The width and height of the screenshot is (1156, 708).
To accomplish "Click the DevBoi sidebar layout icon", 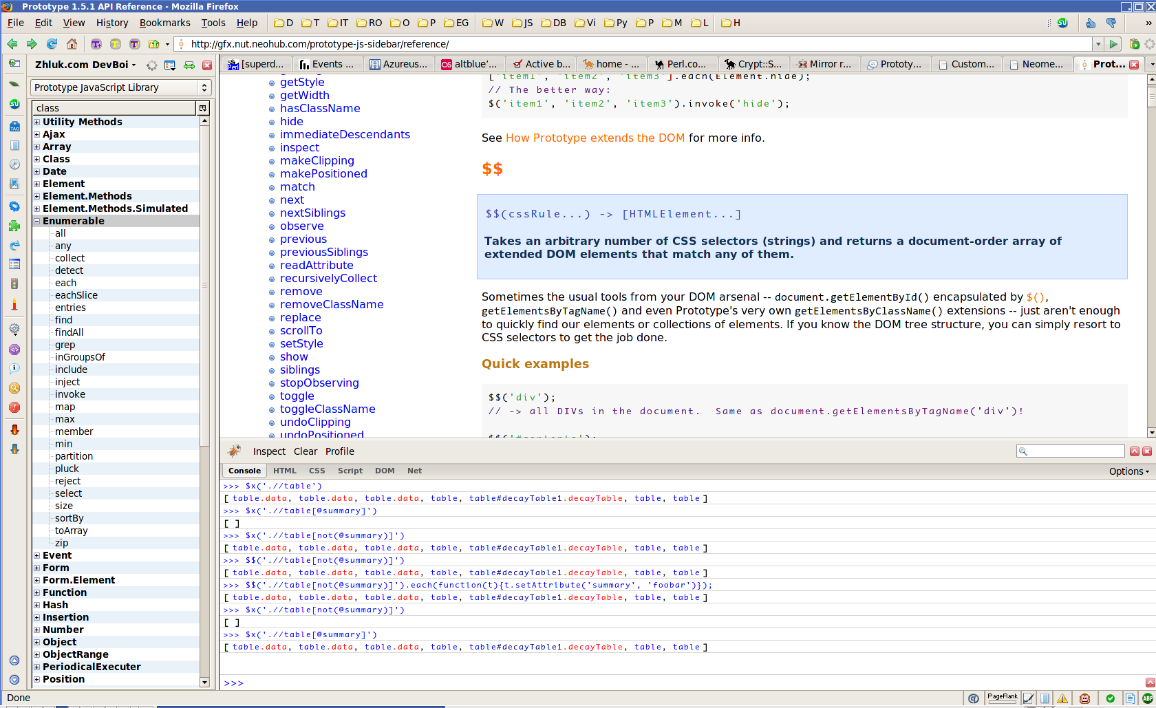I will [x=170, y=65].
